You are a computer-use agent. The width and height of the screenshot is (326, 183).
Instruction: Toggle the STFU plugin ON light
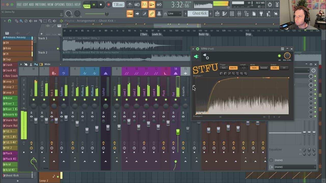click(x=279, y=56)
